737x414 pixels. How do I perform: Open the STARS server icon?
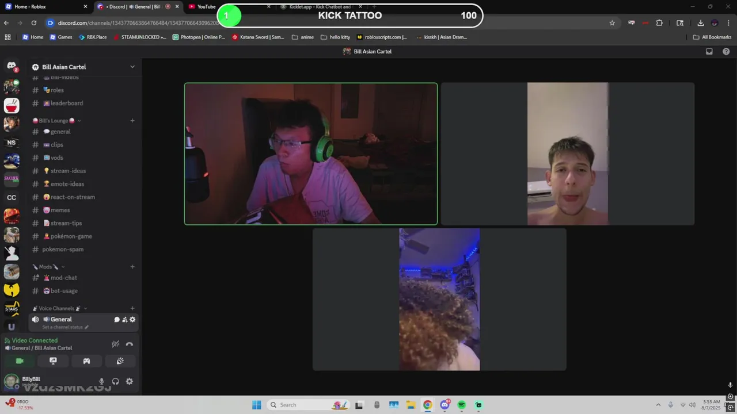pos(12,308)
